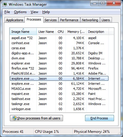Click the End Process button
Screen dimensions: 123x137
tap(99, 118)
